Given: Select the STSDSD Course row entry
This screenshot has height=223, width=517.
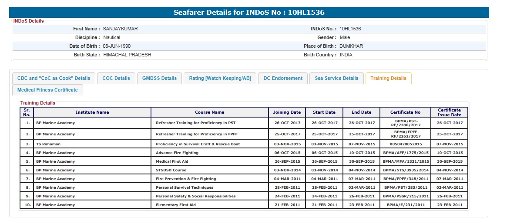Looking at the screenshot, I should (171, 170).
